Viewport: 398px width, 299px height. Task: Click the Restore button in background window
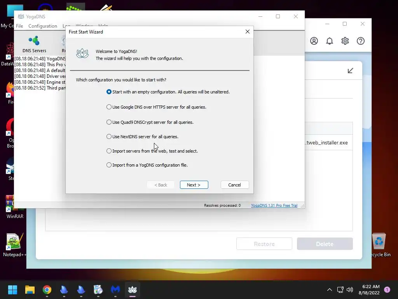264,244
